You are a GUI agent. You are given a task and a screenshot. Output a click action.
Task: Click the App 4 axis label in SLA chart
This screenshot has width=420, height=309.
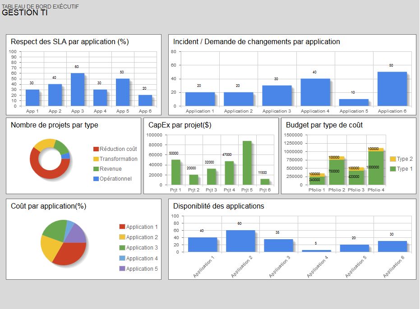click(x=100, y=111)
